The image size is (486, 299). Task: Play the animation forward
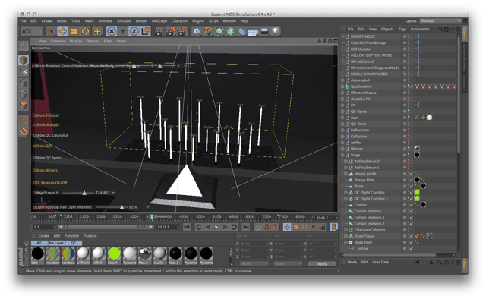[x=216, y=227]
